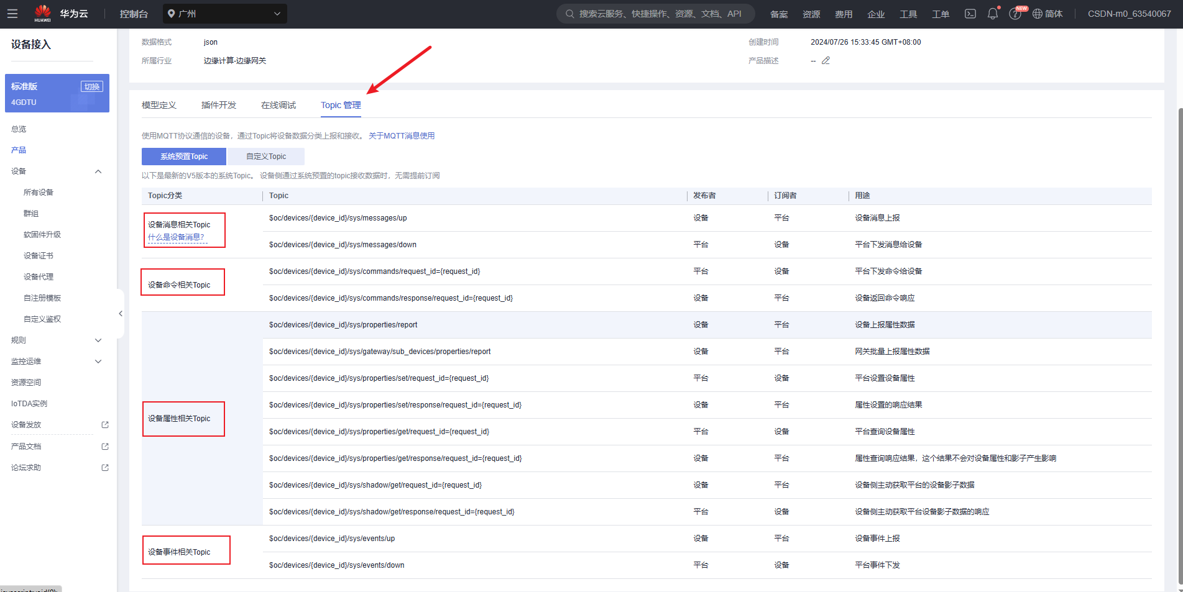1183x592 pixels.
Task: Open the 关于MQTT消息使用 link
Action: (x=402, y=135)
